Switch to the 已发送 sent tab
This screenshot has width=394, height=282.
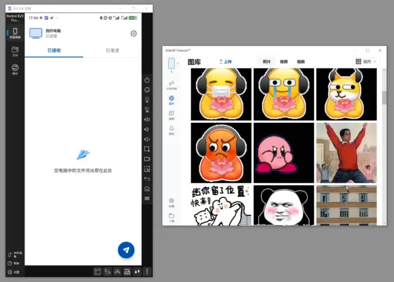click(x=112, y=51)
